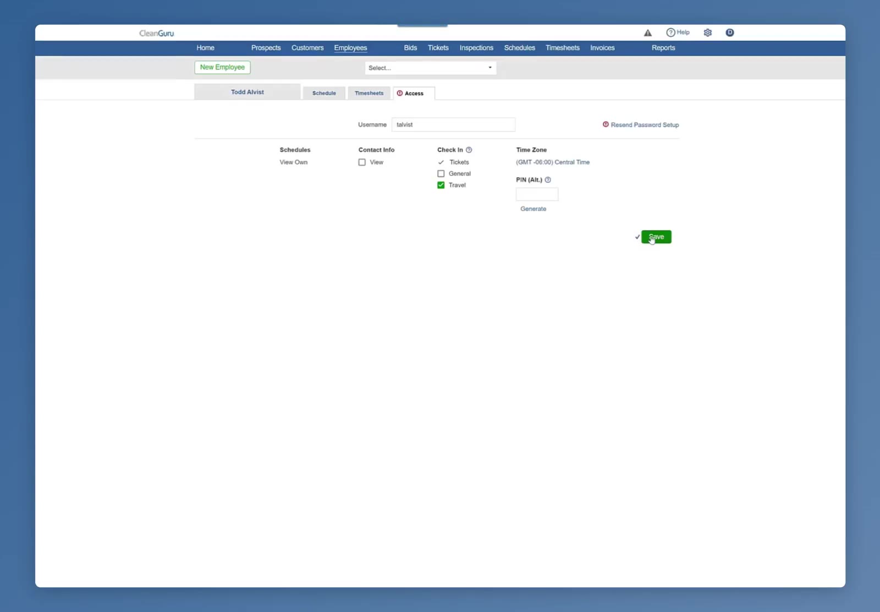This screenshot has height=612, width=880.
Task: Open Prospects section
Action: coord(266,48)
